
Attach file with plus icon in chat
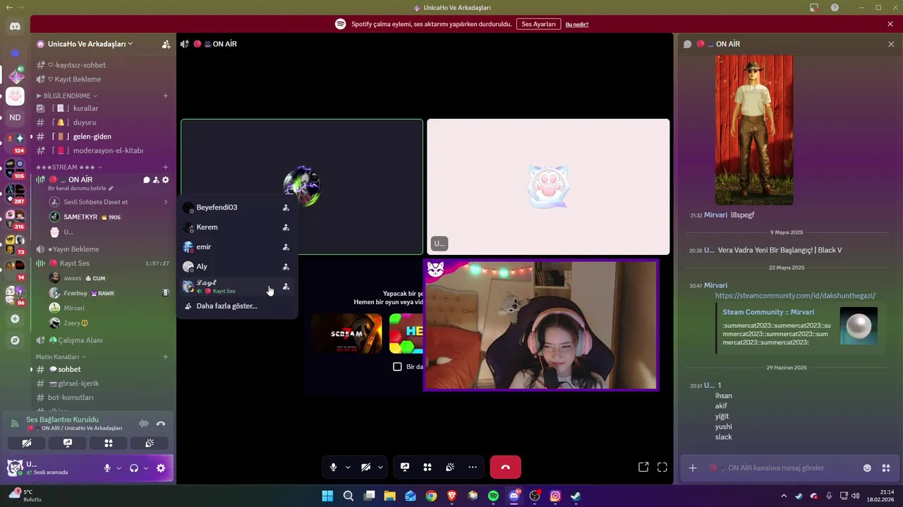pyautogui.click(x=693, y=468)
